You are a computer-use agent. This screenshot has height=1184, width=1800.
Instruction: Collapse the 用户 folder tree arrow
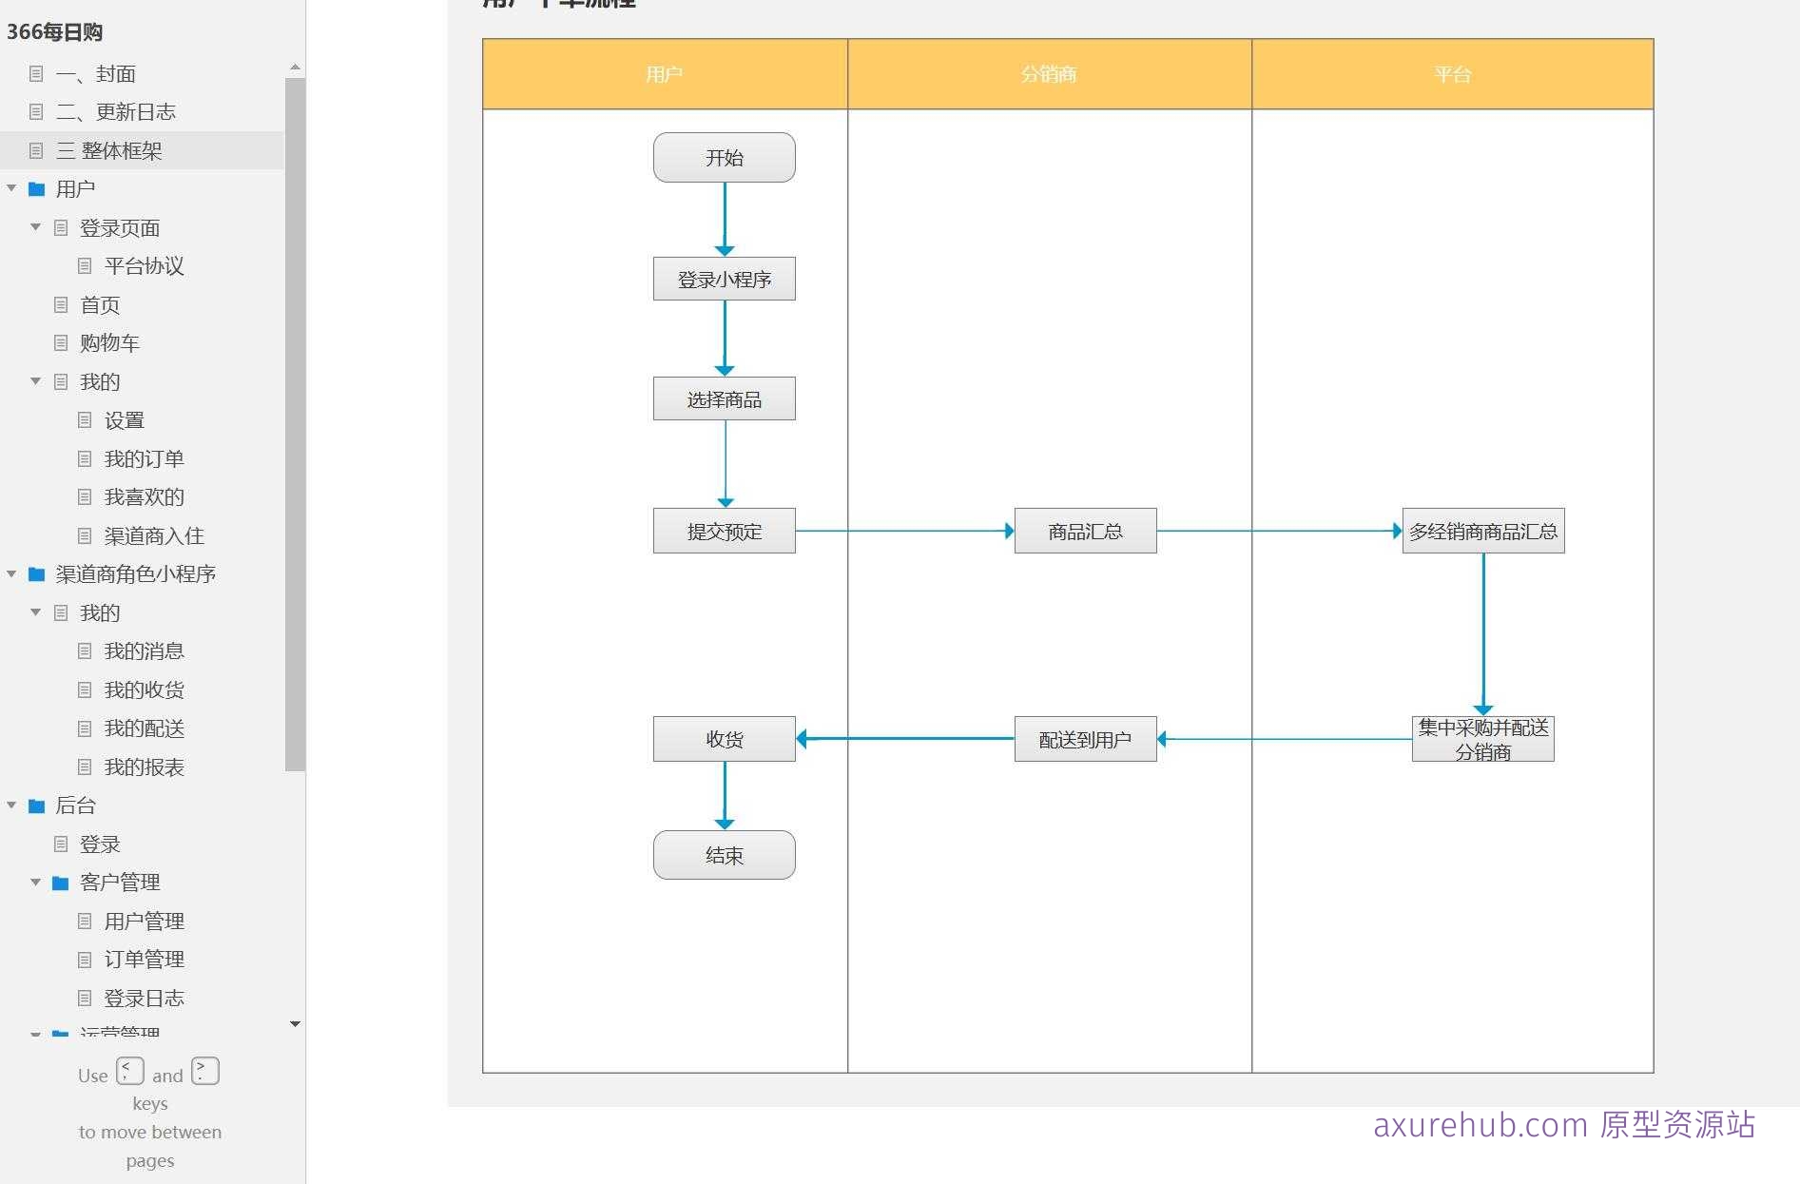click(x=11, y=189)
